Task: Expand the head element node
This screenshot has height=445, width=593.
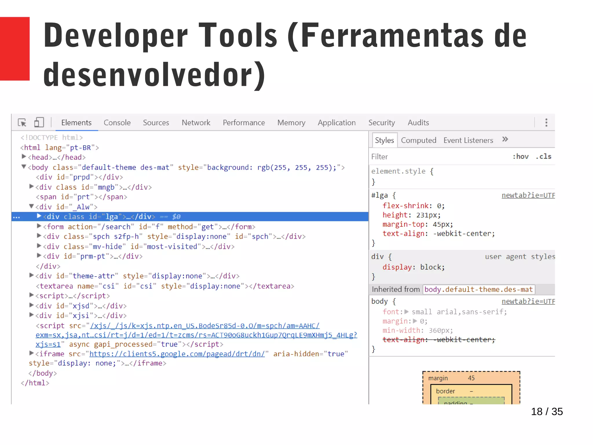Action: (24, 157)
